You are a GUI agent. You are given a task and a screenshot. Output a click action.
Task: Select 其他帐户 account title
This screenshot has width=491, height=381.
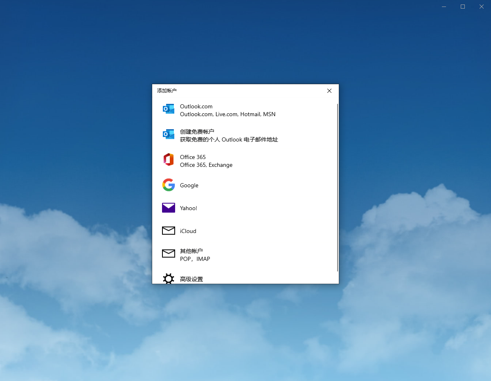point(191,251)
